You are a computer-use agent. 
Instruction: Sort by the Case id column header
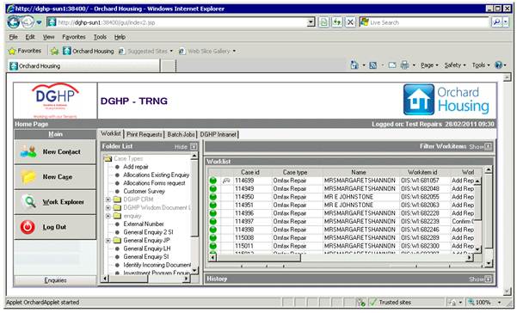tap(250, 172)
